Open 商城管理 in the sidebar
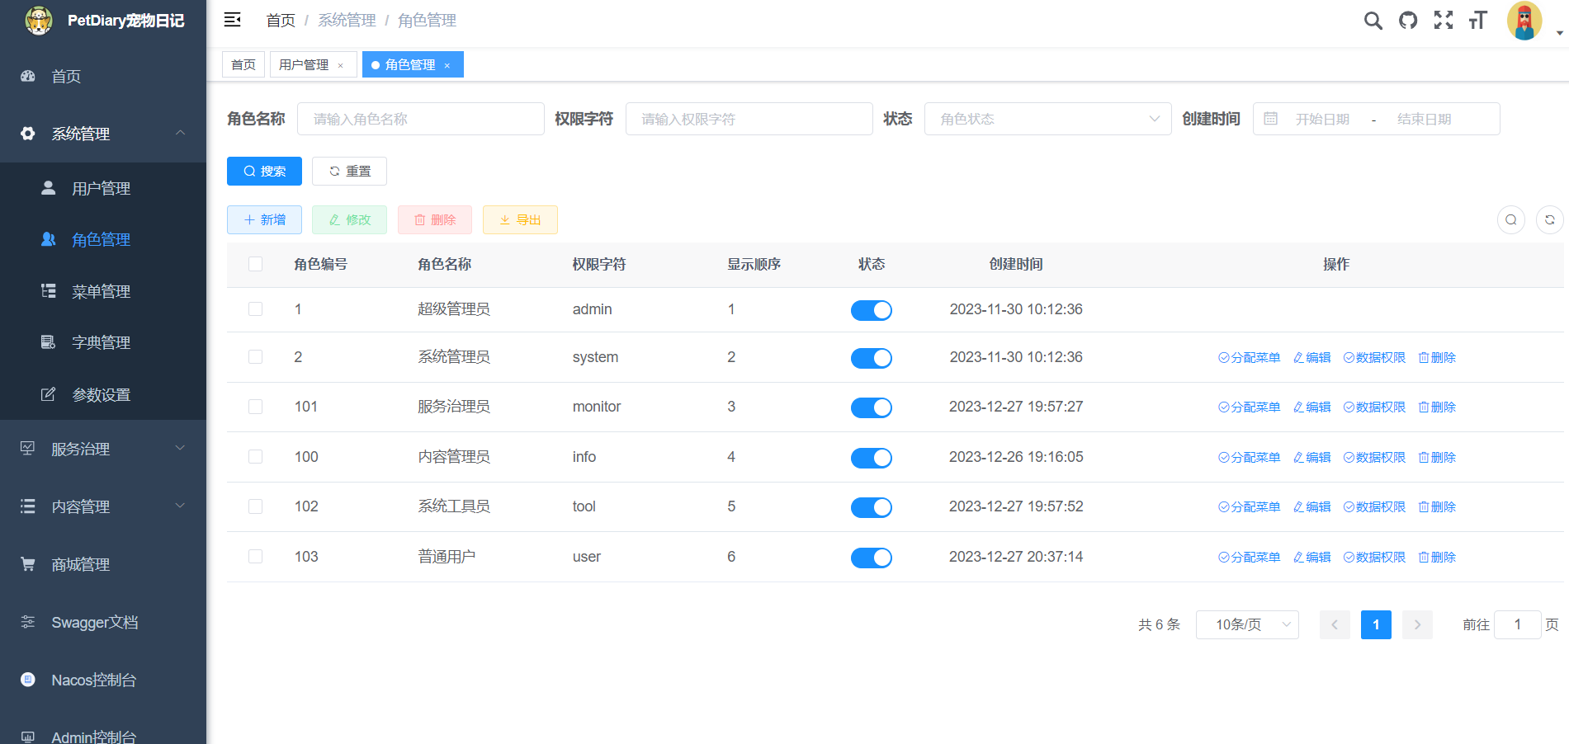1569x744 pixels. tap(103, 564)
